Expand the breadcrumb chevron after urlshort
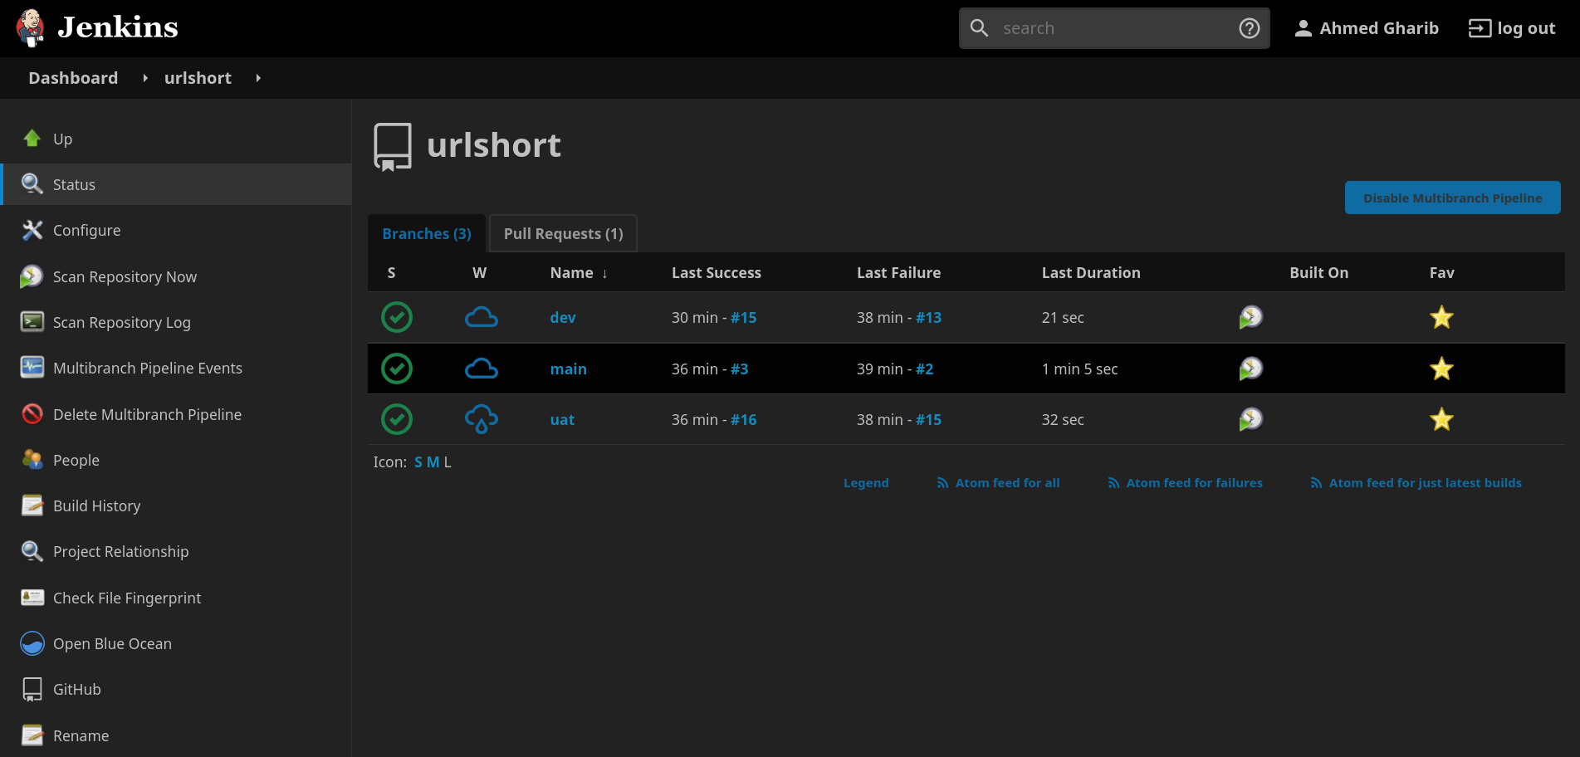 click(x=257, y=77)
